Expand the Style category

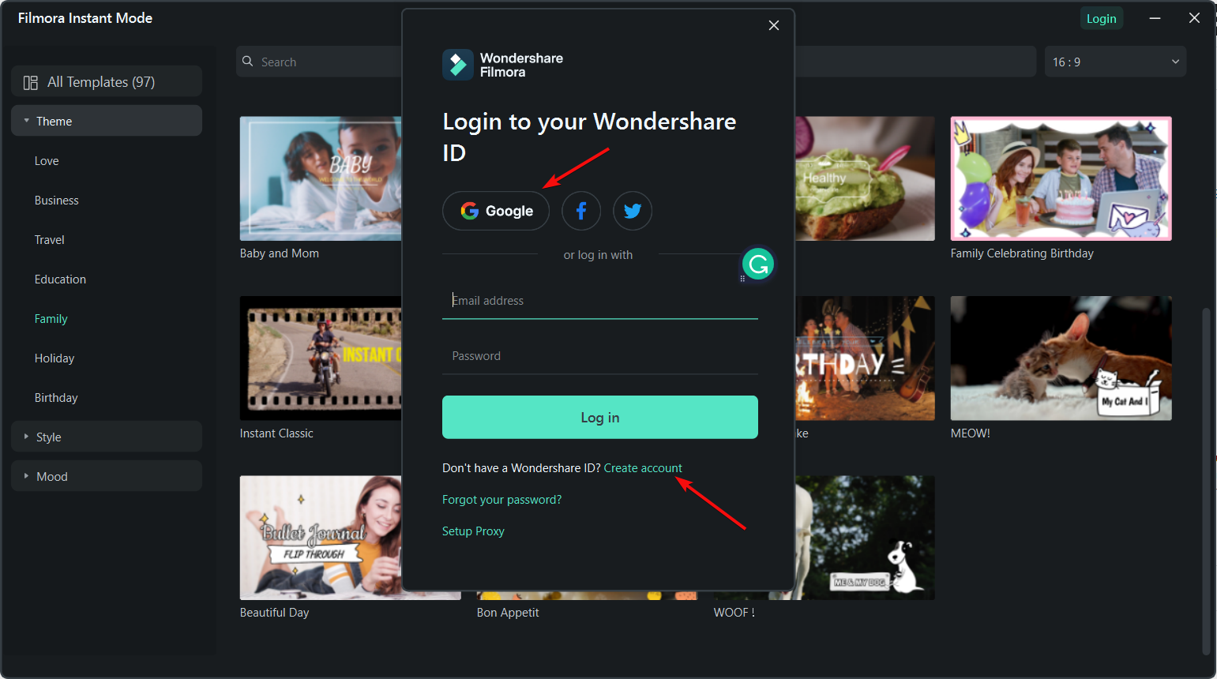point(107,437)
